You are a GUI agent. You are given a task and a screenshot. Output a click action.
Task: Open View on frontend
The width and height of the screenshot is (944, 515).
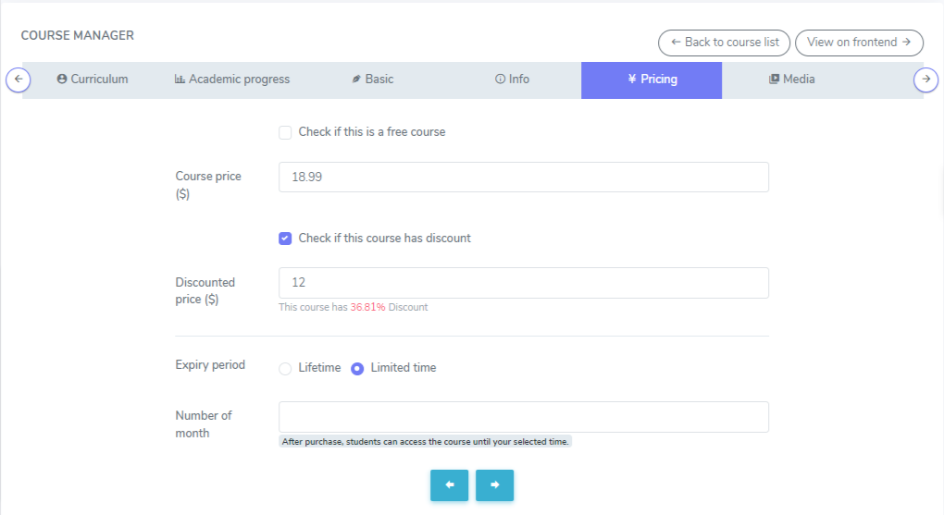pyautogui.click(x=859, y=43)
